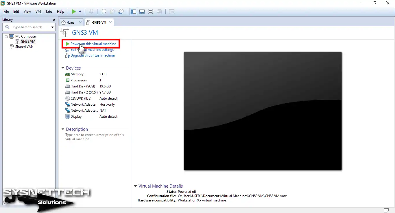The width and height of the screenshot is (395, 213).
Task: Click the configuration file path text
Action: pyautogui.click(x=232, y=196)
